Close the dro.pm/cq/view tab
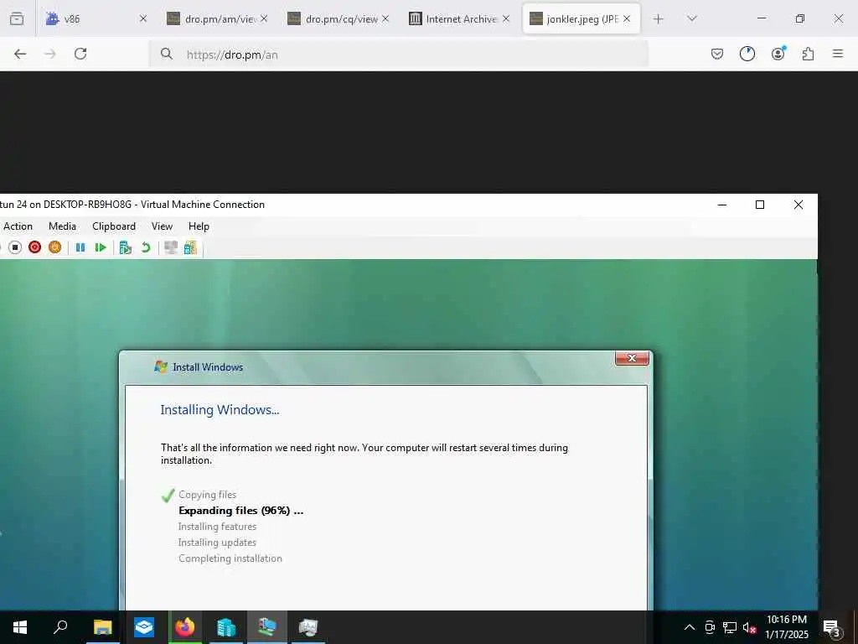 pos(385,18)
